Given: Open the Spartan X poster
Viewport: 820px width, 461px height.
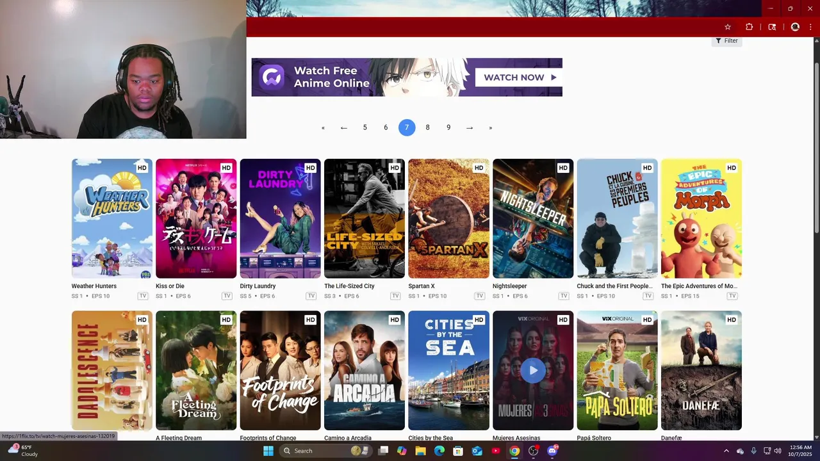Looking at the screenshot, I should click(x=448, y=218).
